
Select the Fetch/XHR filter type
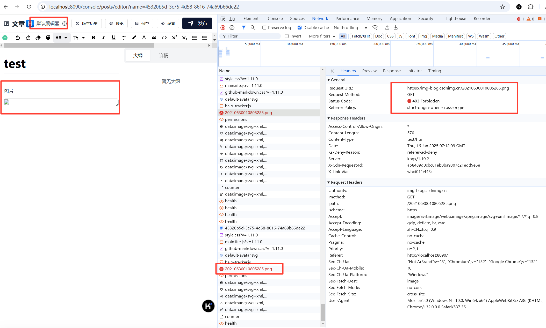coord(361,36)
